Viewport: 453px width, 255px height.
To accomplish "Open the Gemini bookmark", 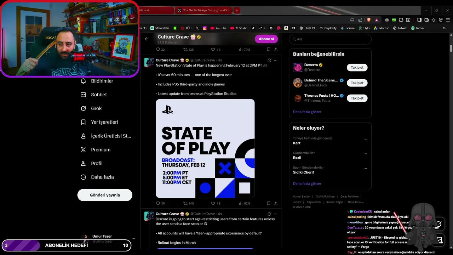I will point(347,28).
